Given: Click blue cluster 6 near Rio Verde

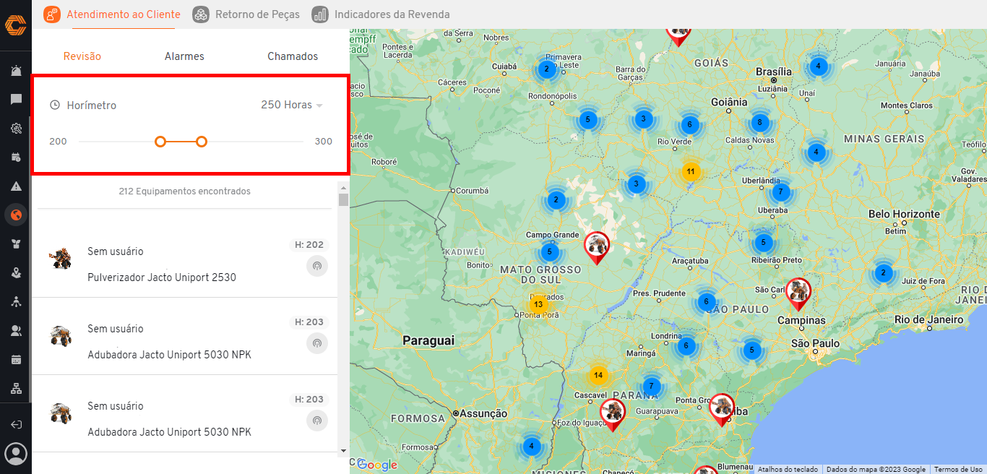Looking at the screenshot, I should [x=690, y=124].
